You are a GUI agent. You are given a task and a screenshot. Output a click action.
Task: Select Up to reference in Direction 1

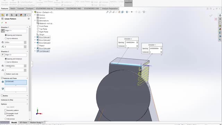[6, 39]
